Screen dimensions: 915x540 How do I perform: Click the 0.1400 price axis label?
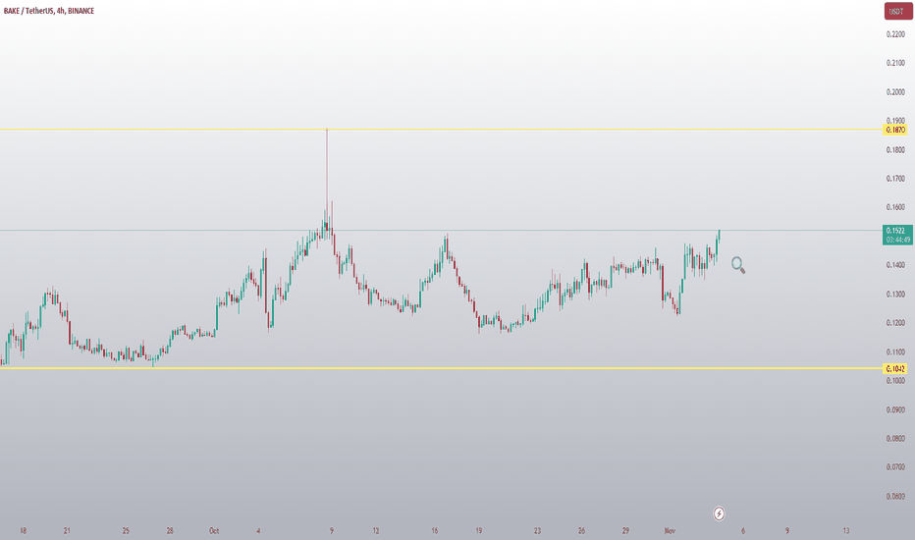[x=895, y=265]
